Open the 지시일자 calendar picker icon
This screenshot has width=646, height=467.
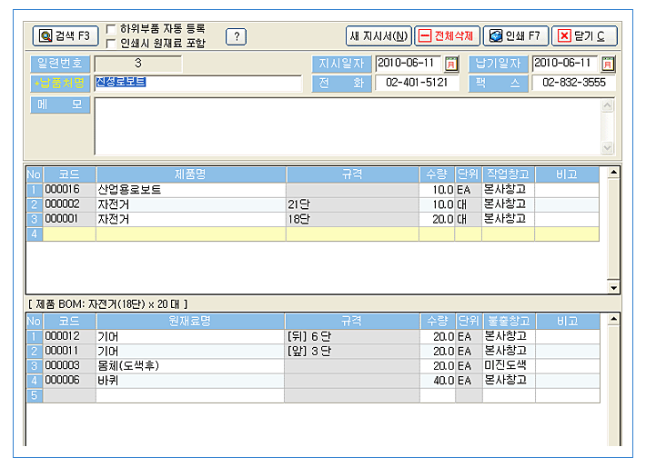[x=451, y=64]
